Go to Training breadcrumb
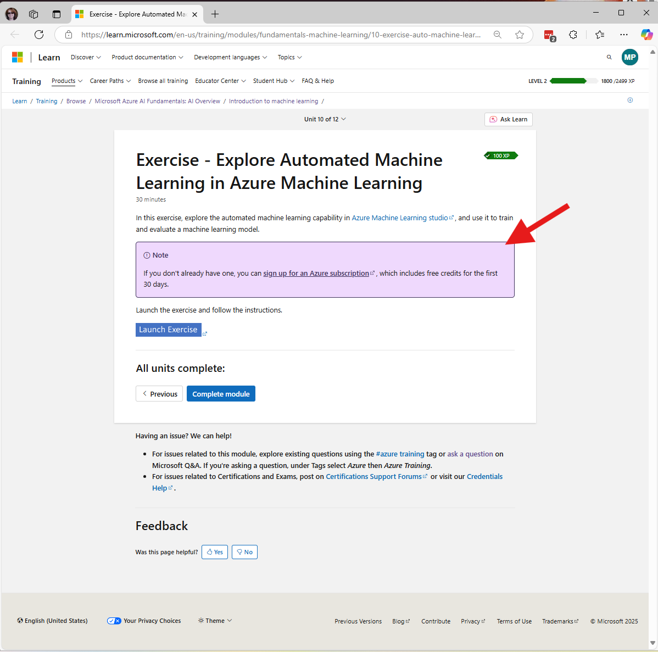658x652 pixels. tap(47, 101)
